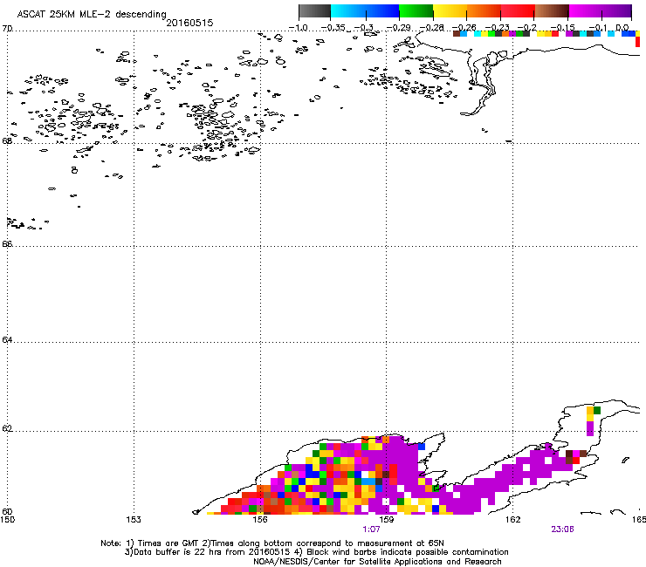
Task: Click the latitude label '68'
Action: click(x=7, y=140)
